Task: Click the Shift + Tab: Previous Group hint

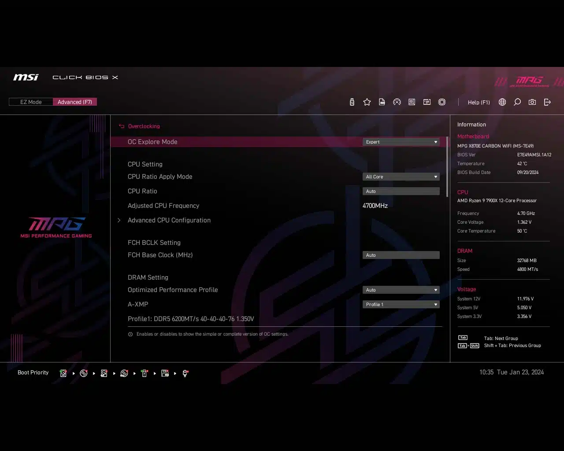Action: click(512, 345)
